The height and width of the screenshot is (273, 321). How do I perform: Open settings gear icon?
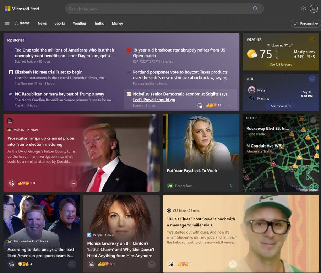pyautogui.click(x=303, y=9)
